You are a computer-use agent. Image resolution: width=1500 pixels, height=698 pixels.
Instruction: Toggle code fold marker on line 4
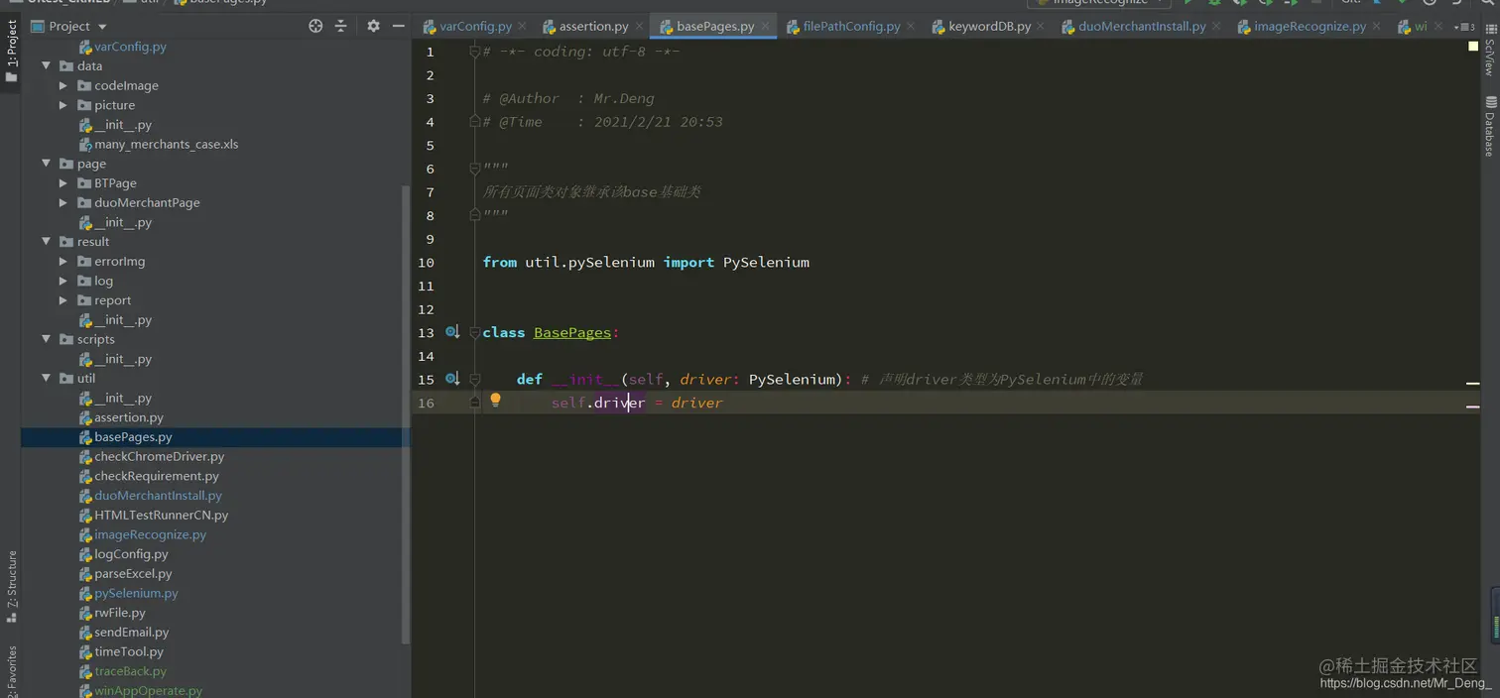(x=475, y=122)
